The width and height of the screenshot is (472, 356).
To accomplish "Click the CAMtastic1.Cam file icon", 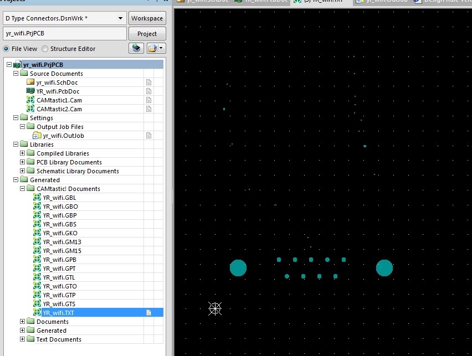I will tap(30, 100).
